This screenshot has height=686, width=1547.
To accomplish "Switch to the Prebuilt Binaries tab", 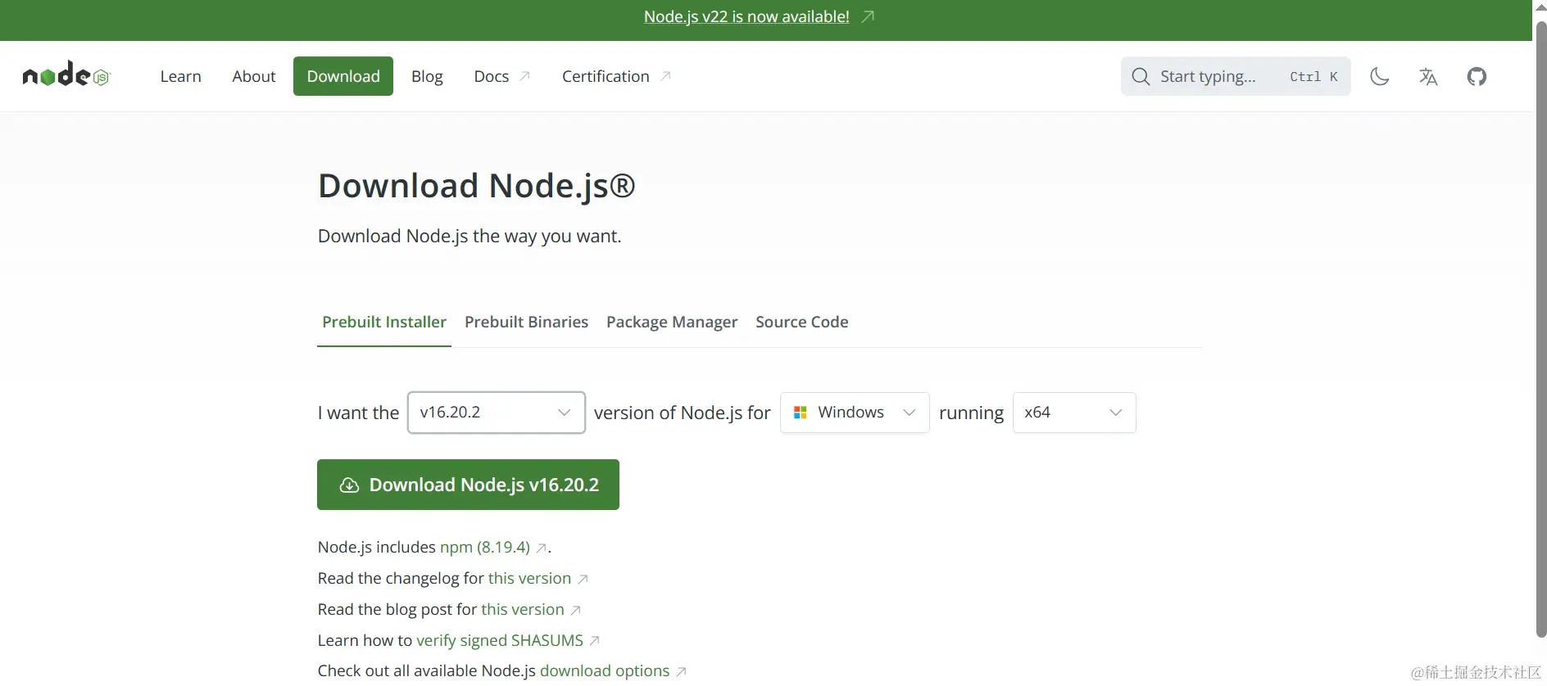I will [526, 322].
